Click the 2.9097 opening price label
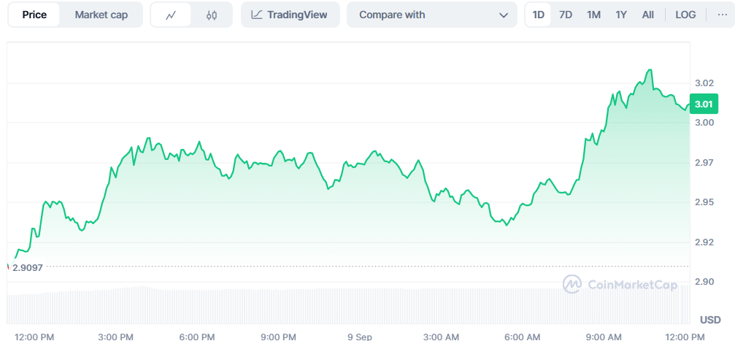735x341 pixels. point(27,268)
